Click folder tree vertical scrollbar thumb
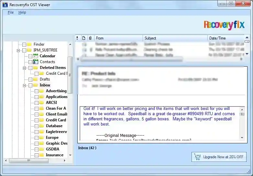253x176 pixels. [x=70, y=75]
